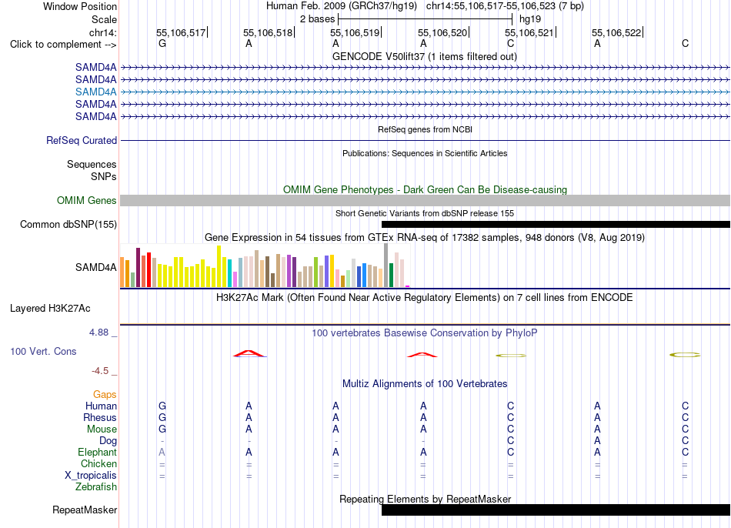The width and height of the screenshot is (731, 528).
Task: Click the 55,106,517 ruler position label
Action: 181,32
